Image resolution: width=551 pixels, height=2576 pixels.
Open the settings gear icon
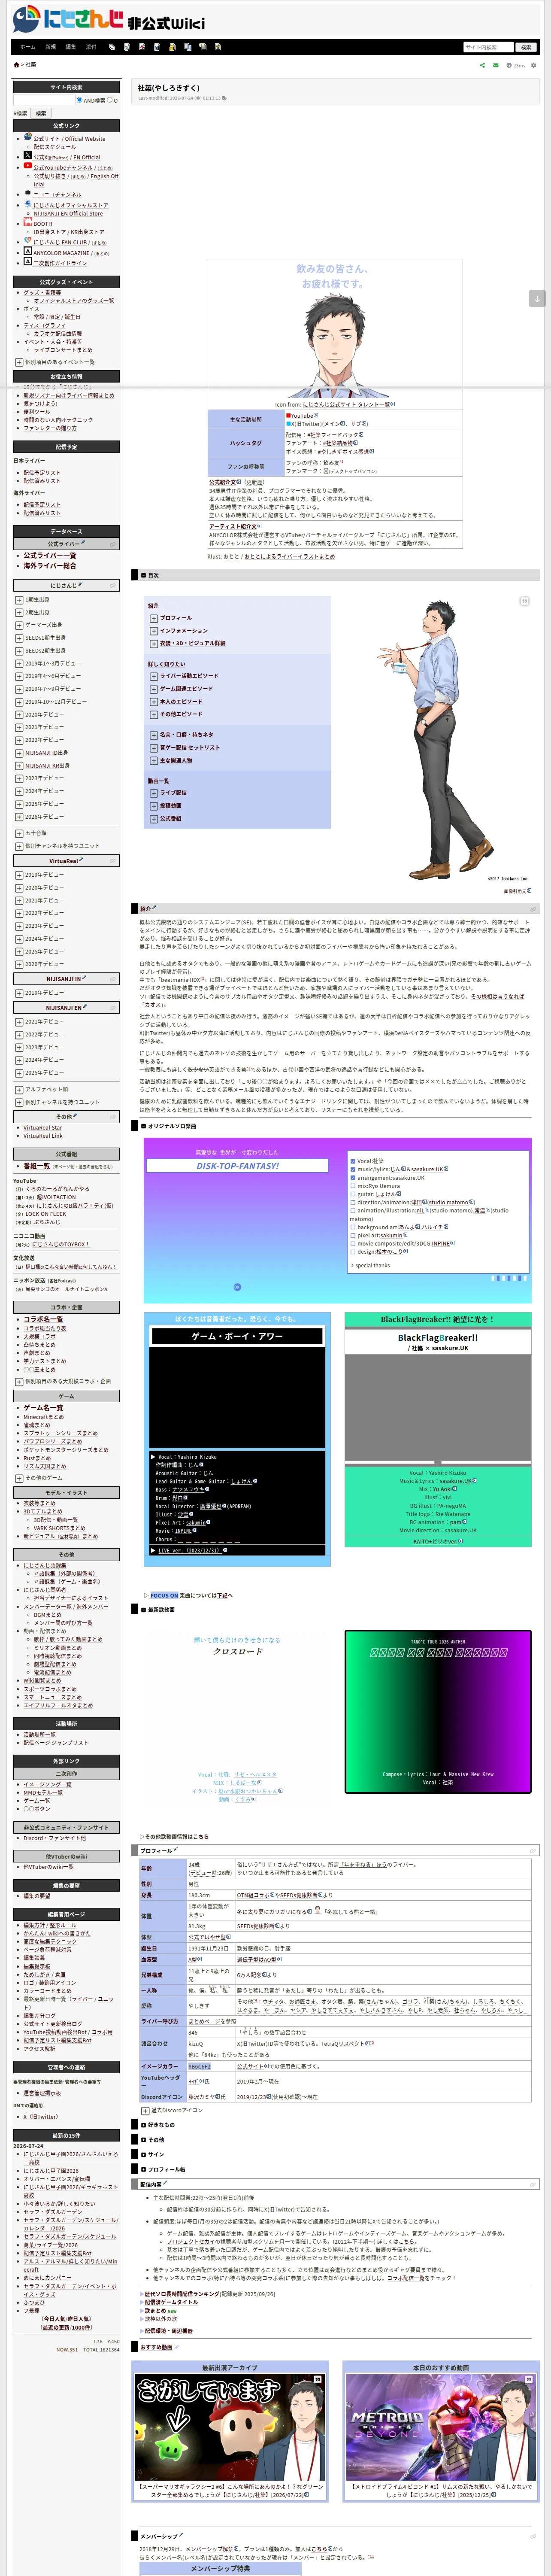533,65
